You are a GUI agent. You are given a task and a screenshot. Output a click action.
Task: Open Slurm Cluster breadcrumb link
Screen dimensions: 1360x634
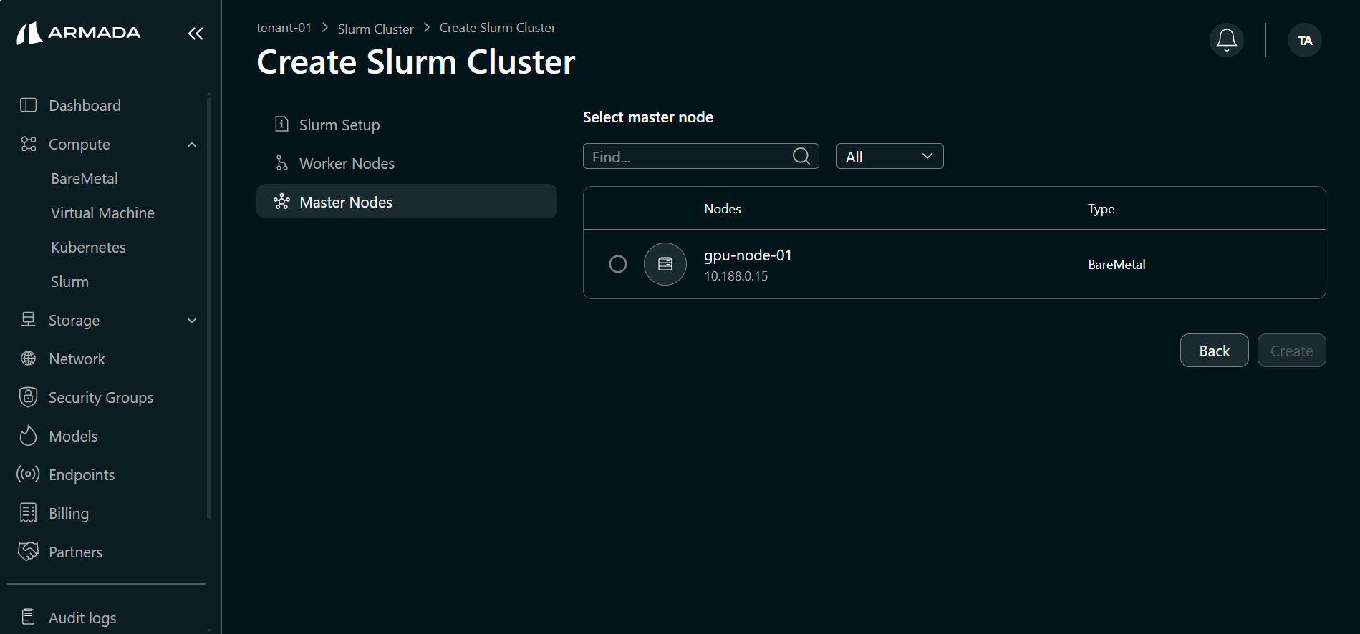(376, 29)
